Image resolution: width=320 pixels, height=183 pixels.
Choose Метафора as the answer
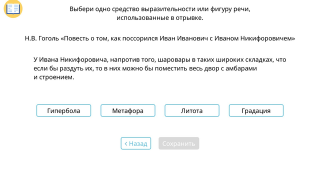(128, 110)
